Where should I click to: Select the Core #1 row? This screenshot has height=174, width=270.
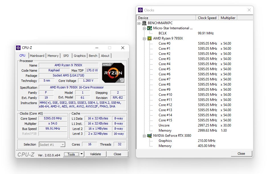point(195,49)
